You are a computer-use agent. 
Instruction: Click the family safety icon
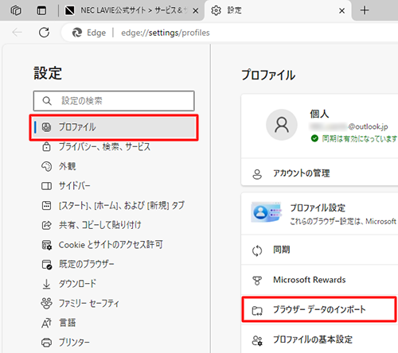click(x=46, y=304)
